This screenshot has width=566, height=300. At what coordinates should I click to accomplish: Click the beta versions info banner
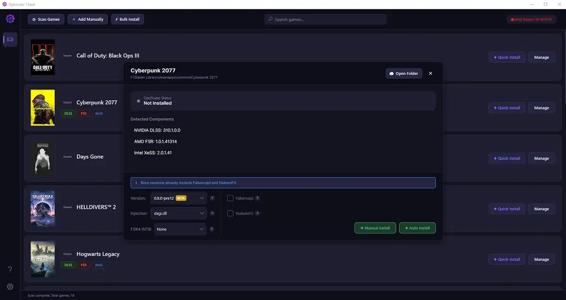pos(283,182)
